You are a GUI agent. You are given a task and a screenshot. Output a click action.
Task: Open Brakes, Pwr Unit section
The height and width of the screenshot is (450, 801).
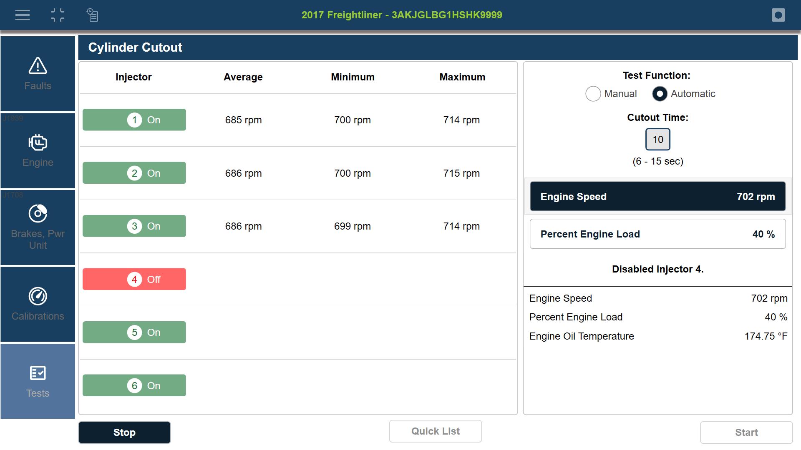point(38,227)
